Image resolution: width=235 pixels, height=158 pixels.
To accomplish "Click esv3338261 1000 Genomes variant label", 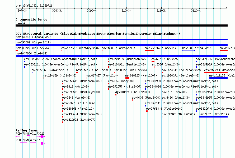I will [60, 64].
